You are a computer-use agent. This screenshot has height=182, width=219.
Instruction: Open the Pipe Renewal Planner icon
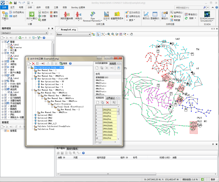[93, 14]
